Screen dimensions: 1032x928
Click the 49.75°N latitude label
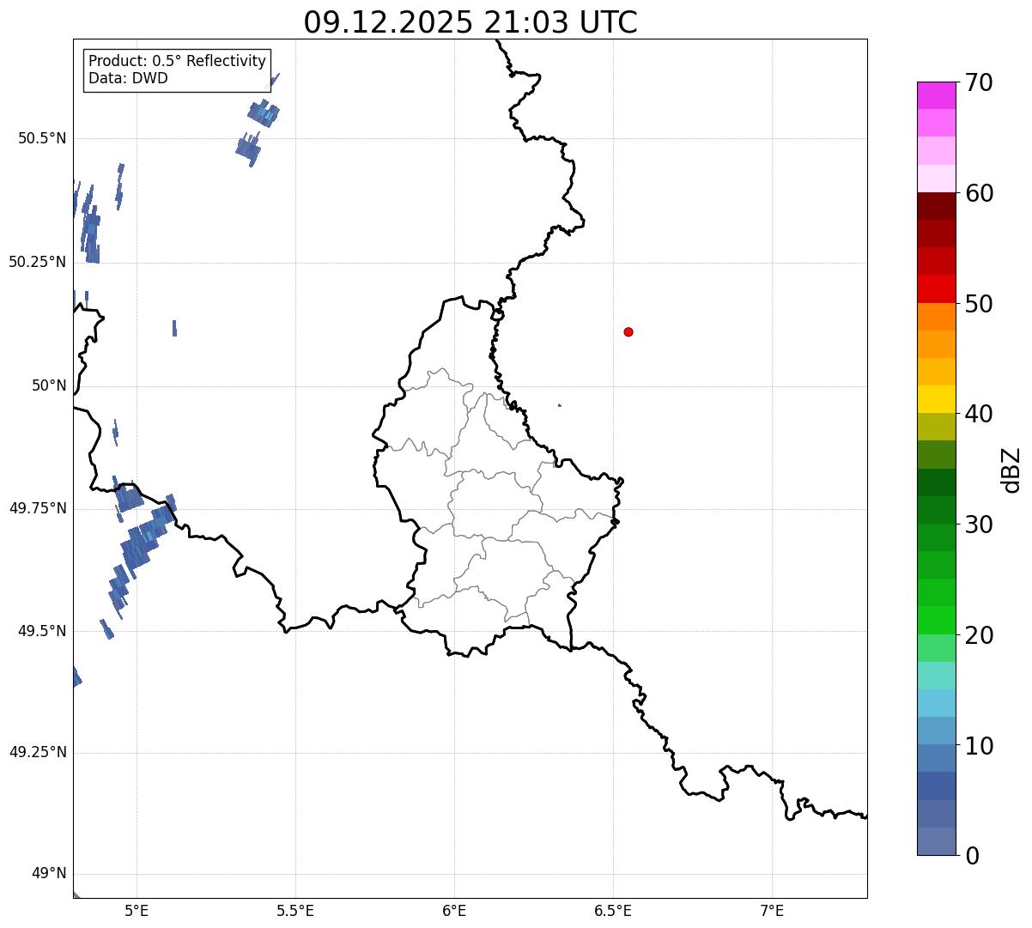point(38,508)
